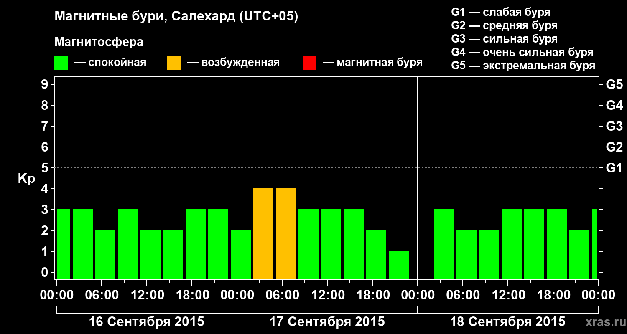
Task: Click the 'Kp' axis label
Action: [x=26, y=179]
